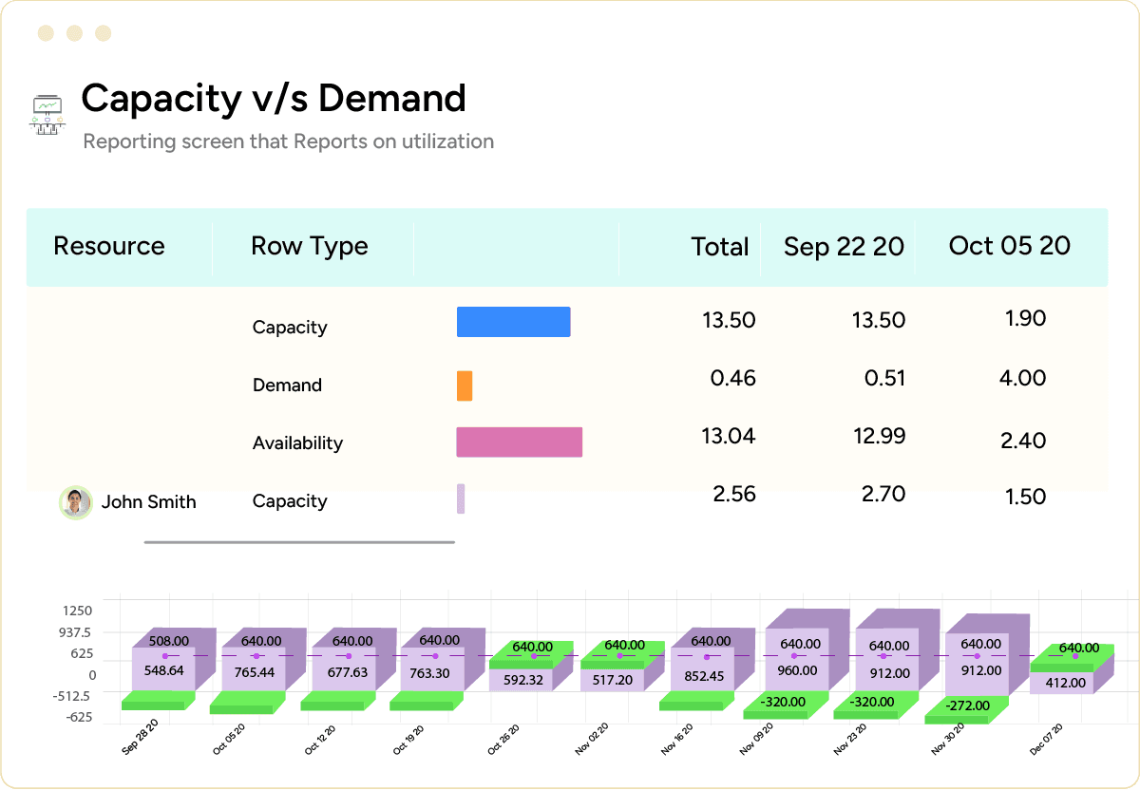This screenshot has height=790, width=1140.
Task: Open the Demand row details
Action: click(x=287, y=385)
